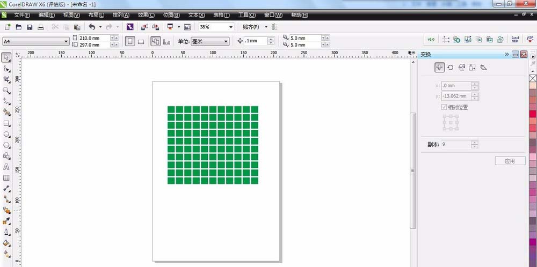This screenshot has height=267, width=537.
Task: Switch to the Position transform mode
Action: (x=440, y=68)
